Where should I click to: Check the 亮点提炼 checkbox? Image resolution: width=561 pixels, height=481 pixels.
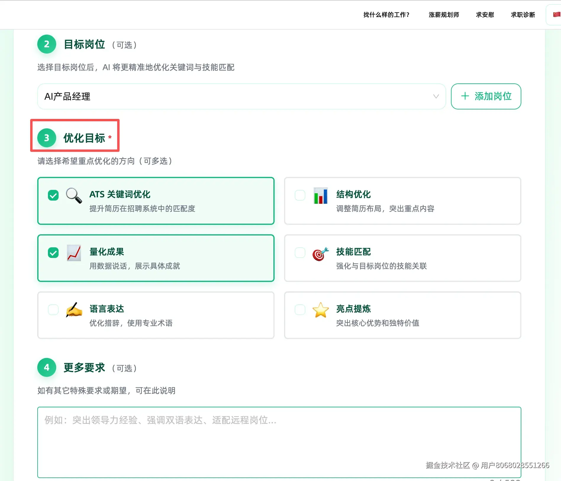pyautogui.click(x=300, y=310)
